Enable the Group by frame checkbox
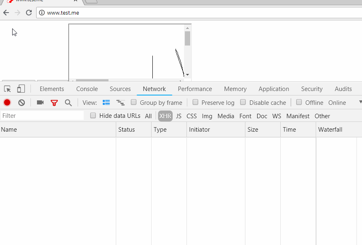 134,102
